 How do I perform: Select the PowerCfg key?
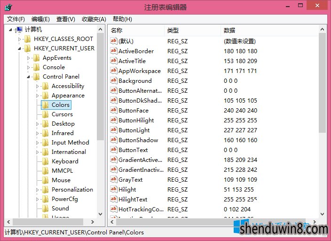[x=64, y=199]
